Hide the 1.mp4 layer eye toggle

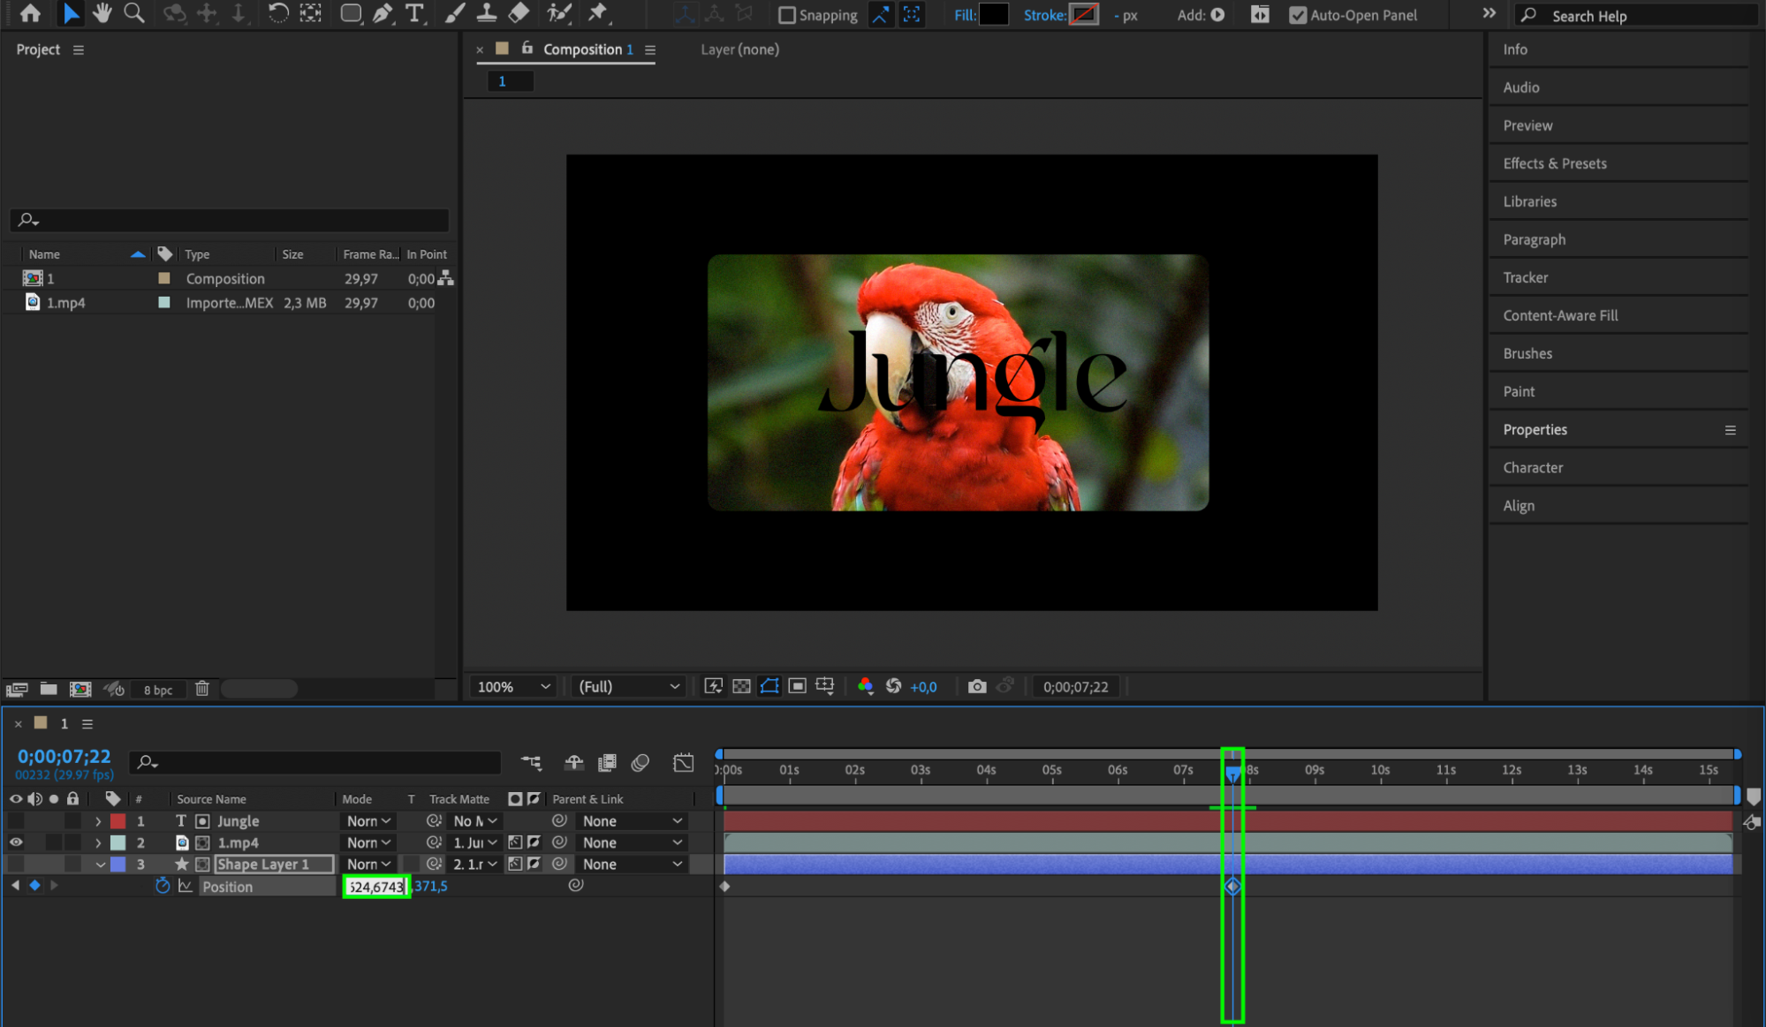(16, 842)
